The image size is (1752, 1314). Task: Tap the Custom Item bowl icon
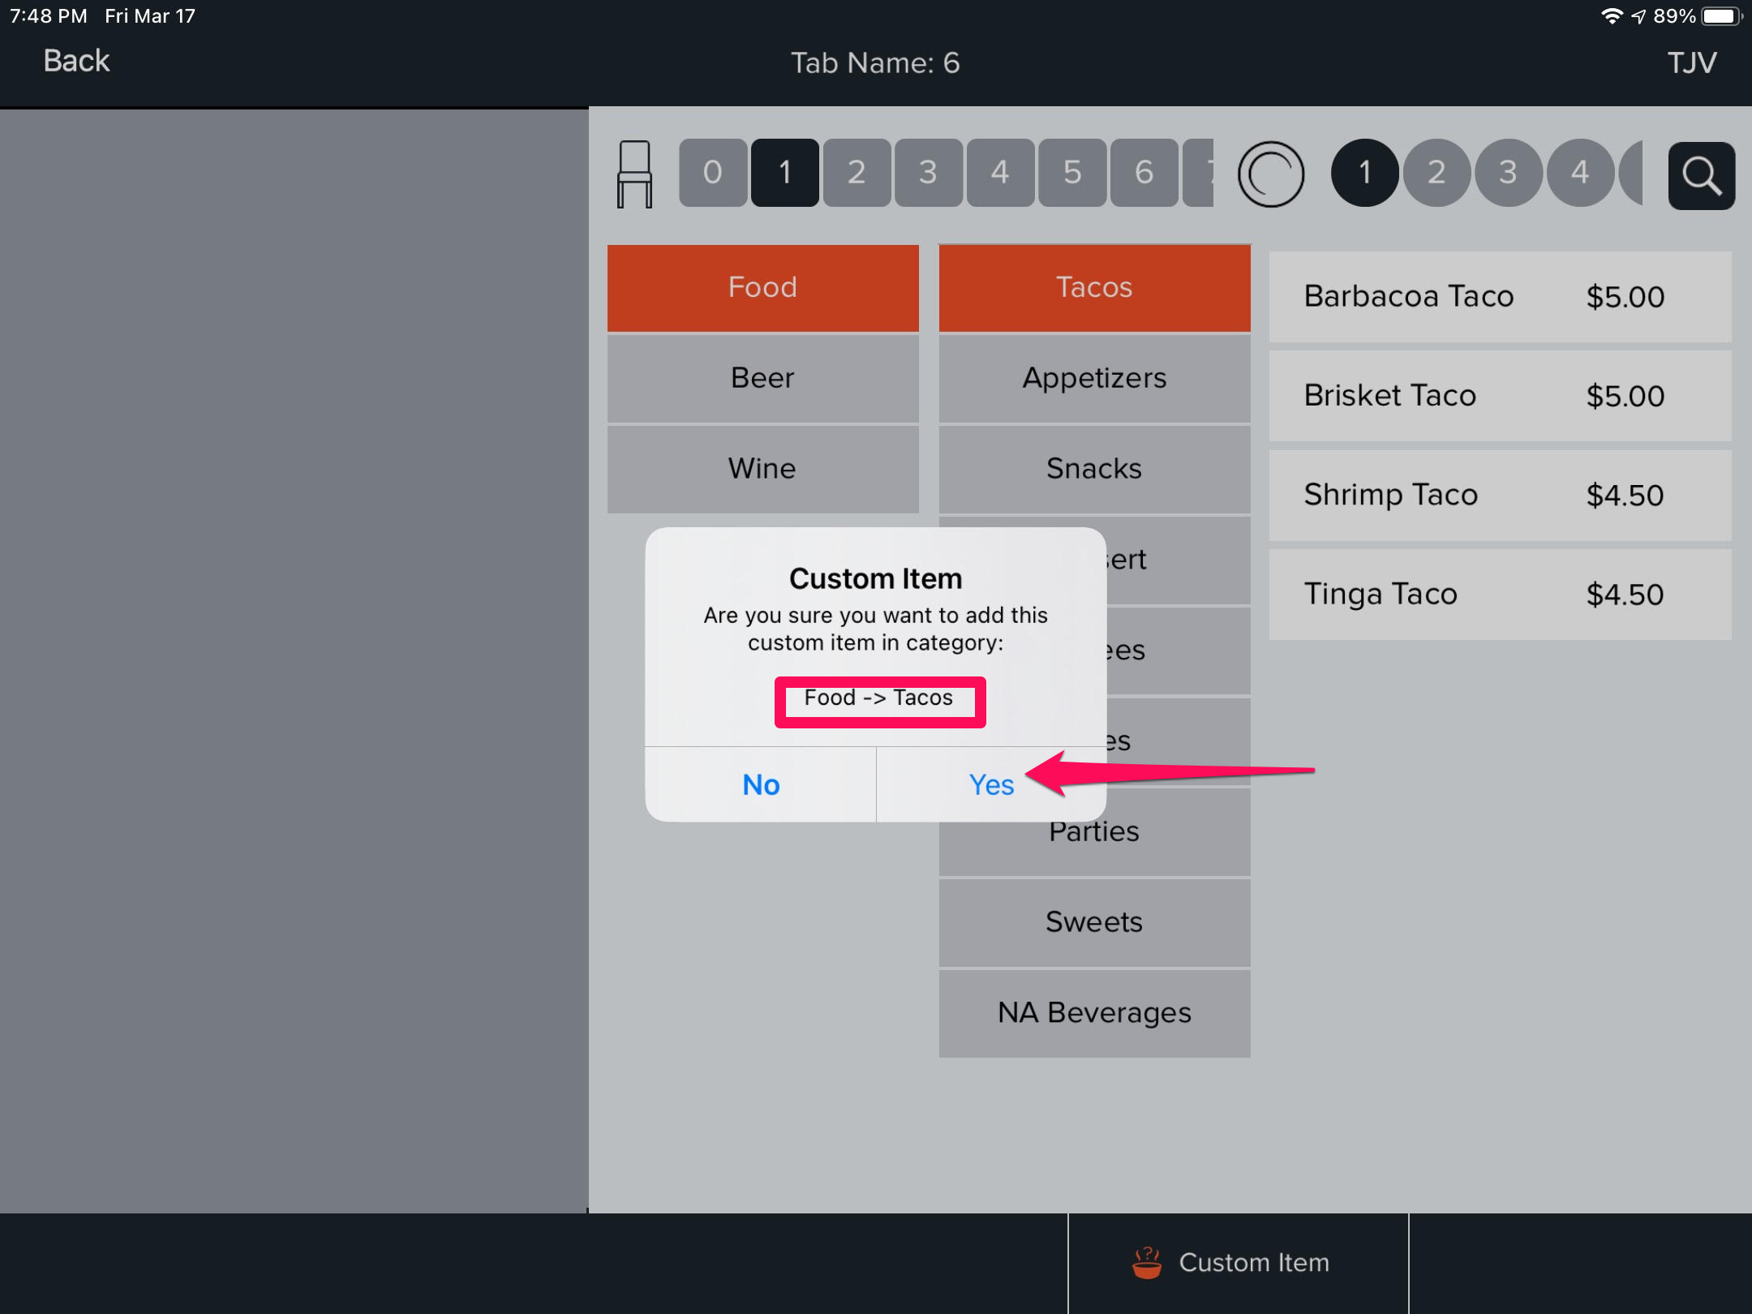(1146, 1262)
